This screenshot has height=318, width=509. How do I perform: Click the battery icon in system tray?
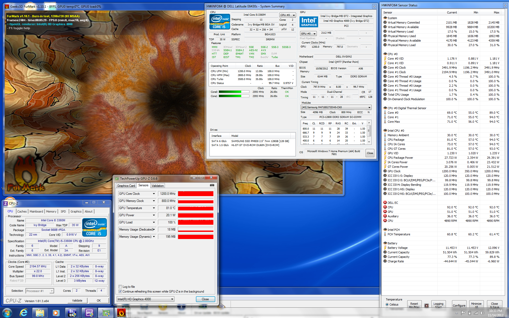click(x=469, y=313)
